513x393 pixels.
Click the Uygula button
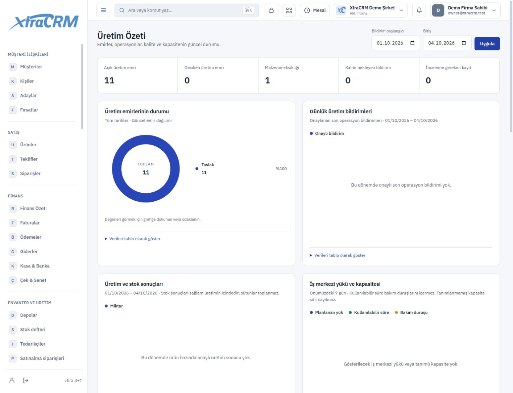coord(487,43)
